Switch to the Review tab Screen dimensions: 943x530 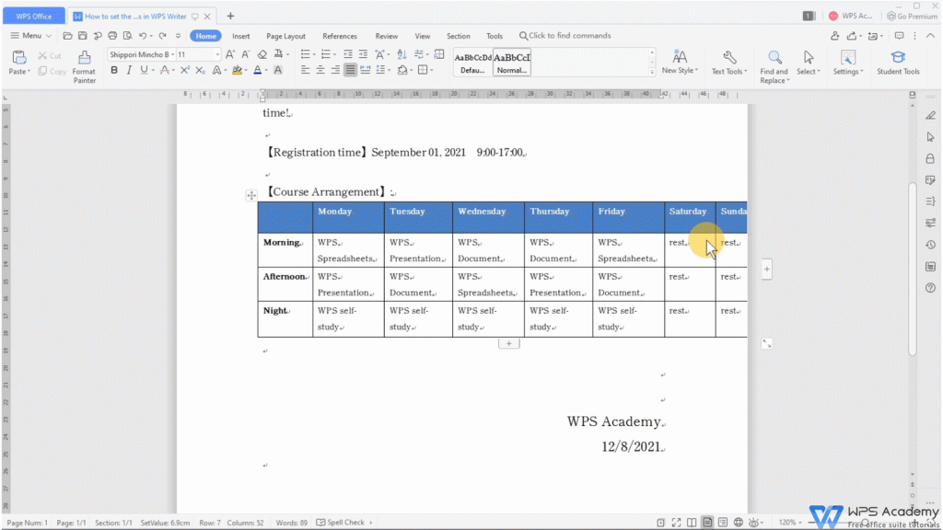pos(387,36)
